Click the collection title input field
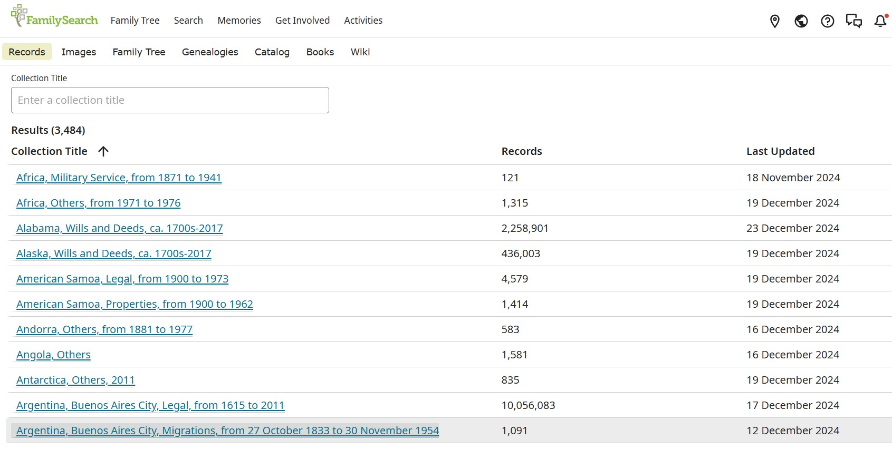 click(x=170, y=100)
